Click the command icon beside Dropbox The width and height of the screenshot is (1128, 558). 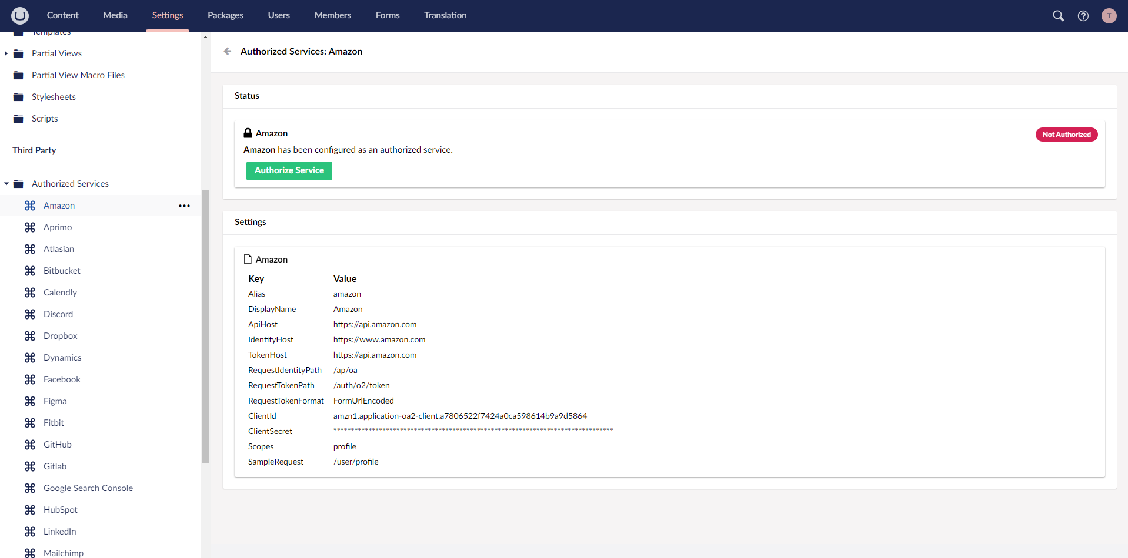pyautogui.click(x=30, y=336)
